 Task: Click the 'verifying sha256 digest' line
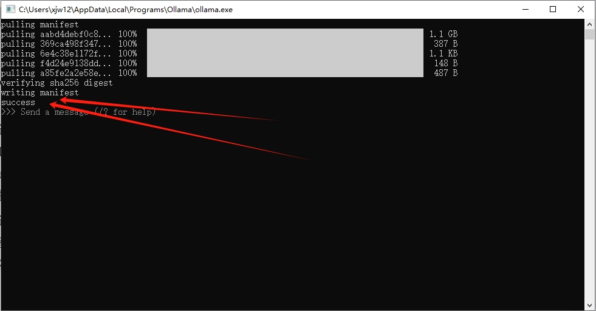[57, 83]
